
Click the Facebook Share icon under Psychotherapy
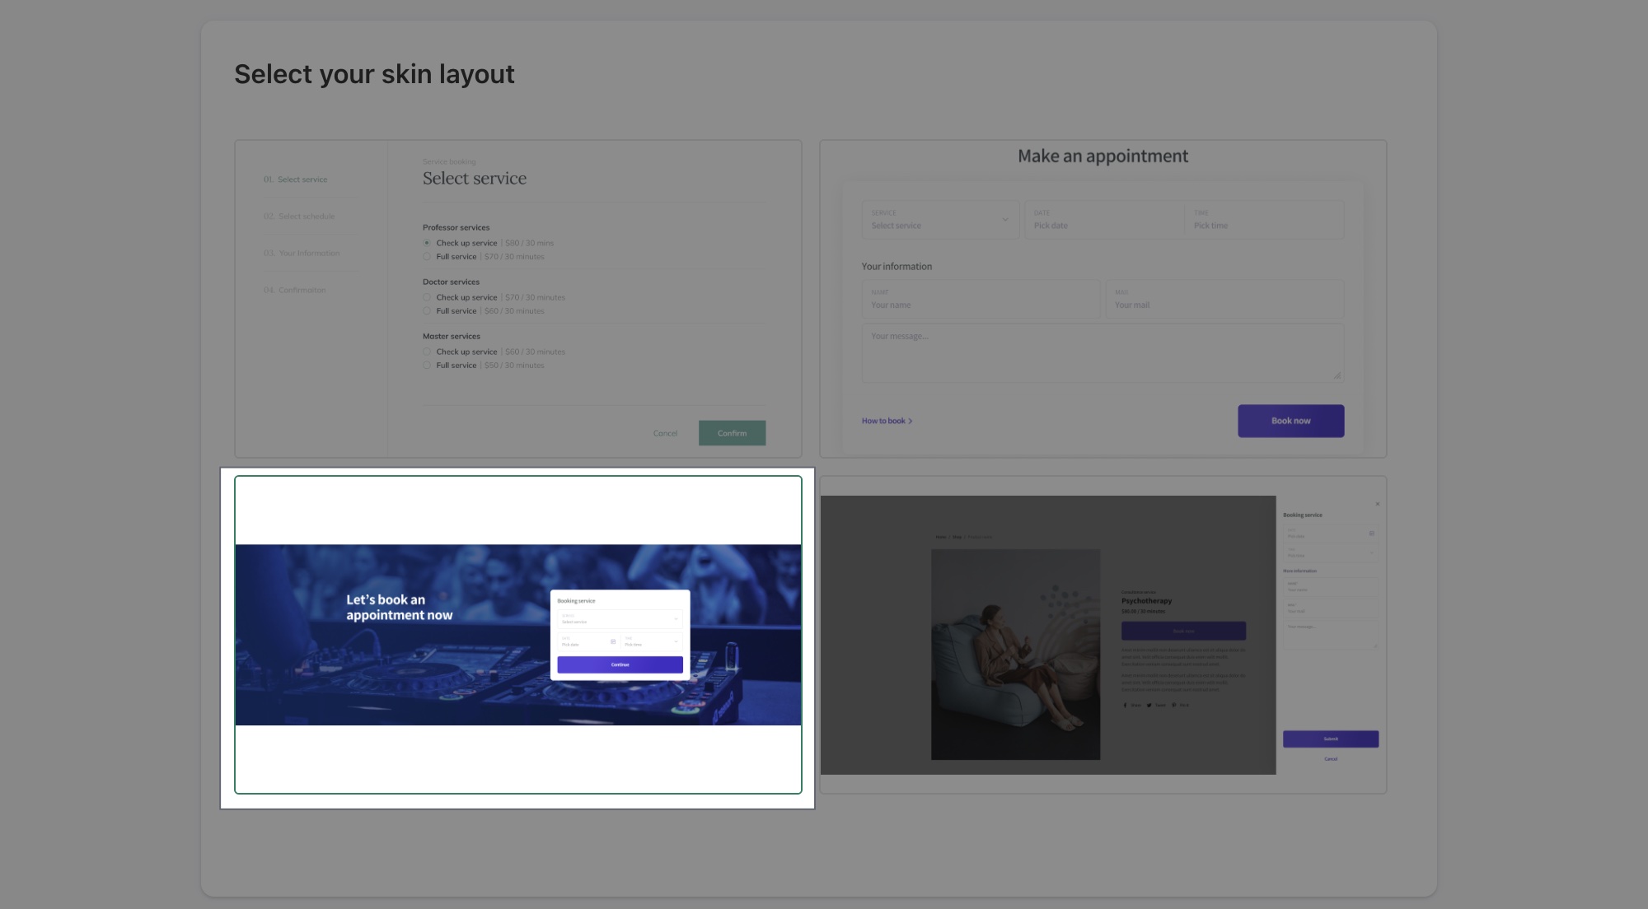(1125, 706)
